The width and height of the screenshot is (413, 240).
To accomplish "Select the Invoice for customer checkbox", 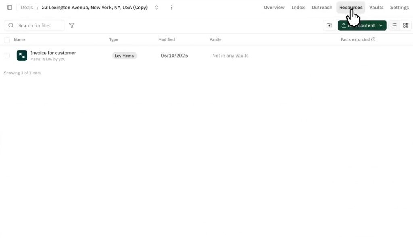I will 7,56.
